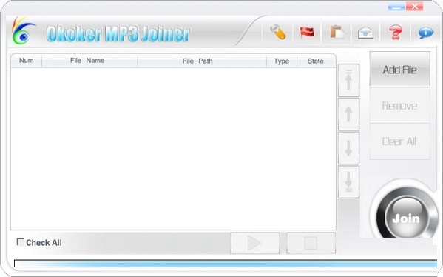
Task: Open the blue info bubble icon
Action: click(426, 33)
